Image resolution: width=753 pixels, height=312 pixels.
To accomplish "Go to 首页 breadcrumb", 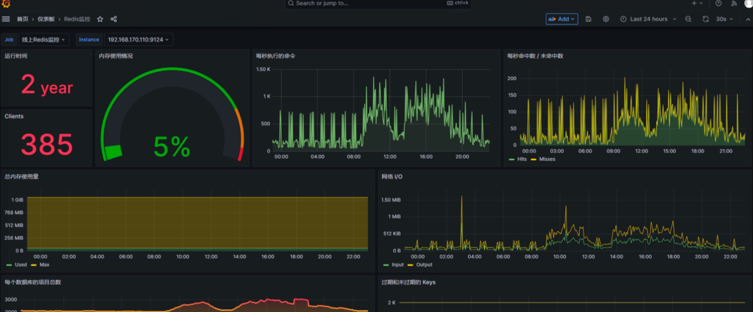I will click(x=22, y=19).
